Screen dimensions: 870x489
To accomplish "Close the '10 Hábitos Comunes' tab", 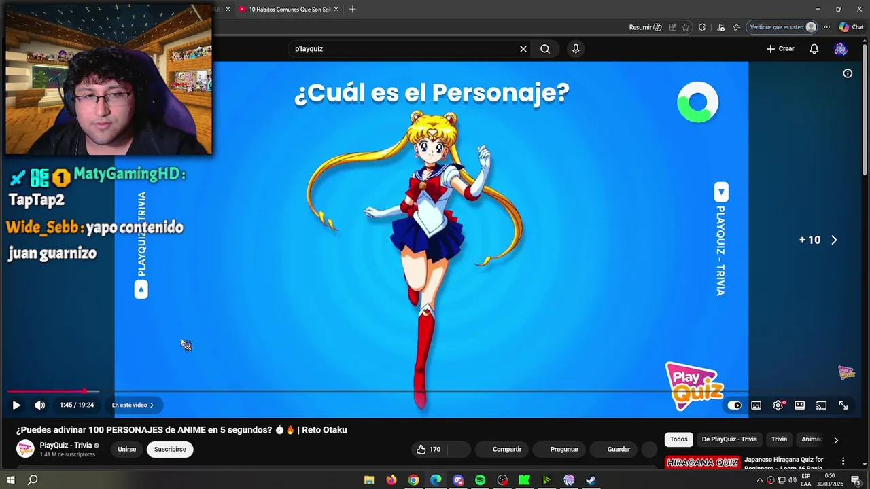I will (336, 10).
